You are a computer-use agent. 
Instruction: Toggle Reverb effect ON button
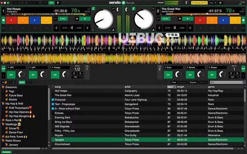(190, 75)
